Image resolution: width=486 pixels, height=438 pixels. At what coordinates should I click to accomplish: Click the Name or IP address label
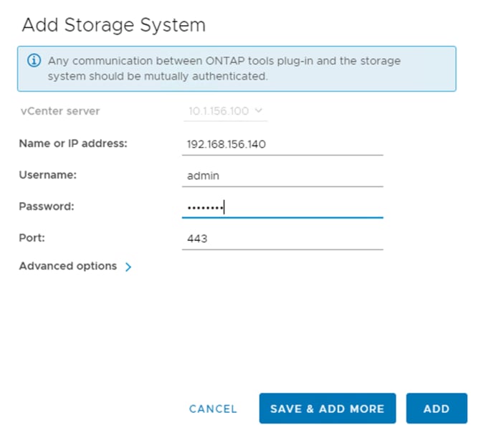point(72,143)
